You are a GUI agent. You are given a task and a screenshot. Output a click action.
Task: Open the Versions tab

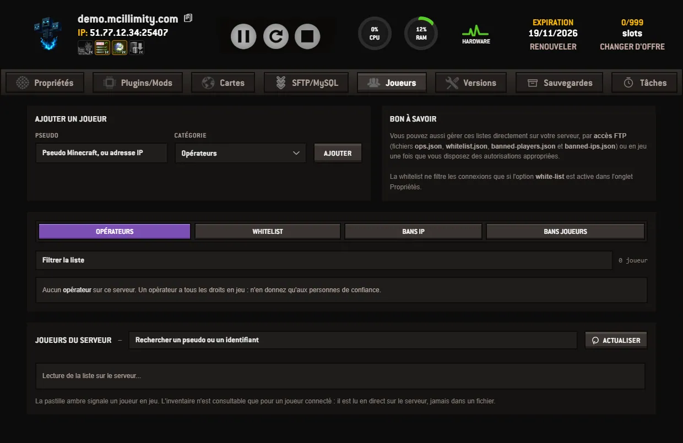[x=471, y=83]
